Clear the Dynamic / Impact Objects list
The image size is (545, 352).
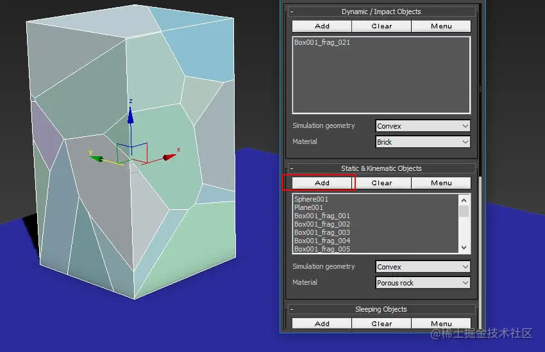[382, 26]
